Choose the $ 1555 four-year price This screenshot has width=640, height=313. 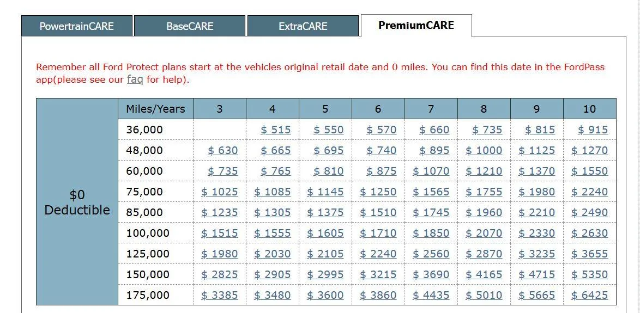coord(273,233)
